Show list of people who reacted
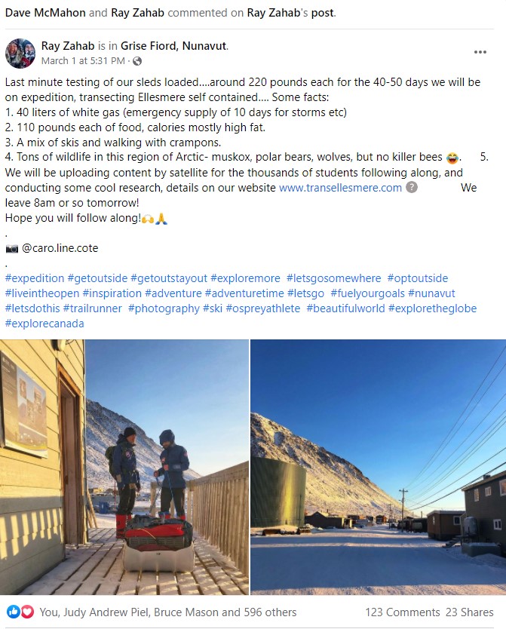 tap(168, 612)
